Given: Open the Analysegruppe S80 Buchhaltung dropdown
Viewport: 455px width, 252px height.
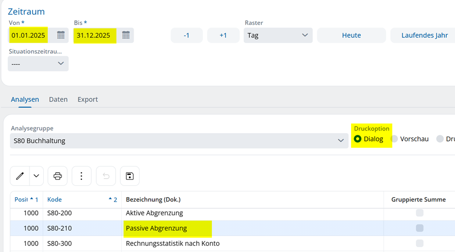Looking at the screenshot, I should (x=179, y=141).
